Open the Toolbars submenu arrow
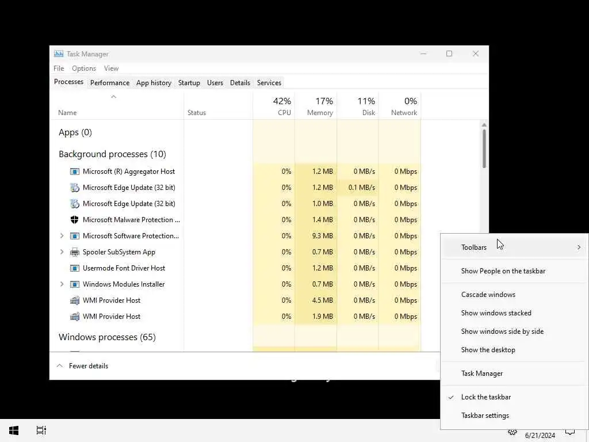This screenshot has height=442, width=589. pyautogui.click(x=579, y=247)
